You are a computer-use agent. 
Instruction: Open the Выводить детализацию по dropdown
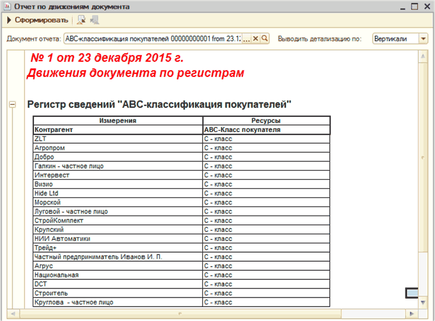click(x=423, y=39)
